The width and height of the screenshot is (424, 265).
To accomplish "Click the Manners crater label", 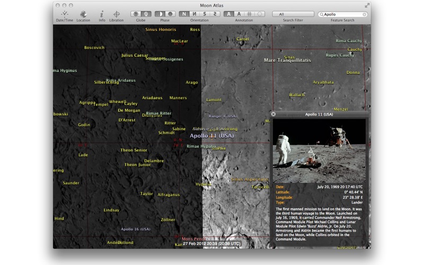I will pyautogui.click(x=178, y=98).
